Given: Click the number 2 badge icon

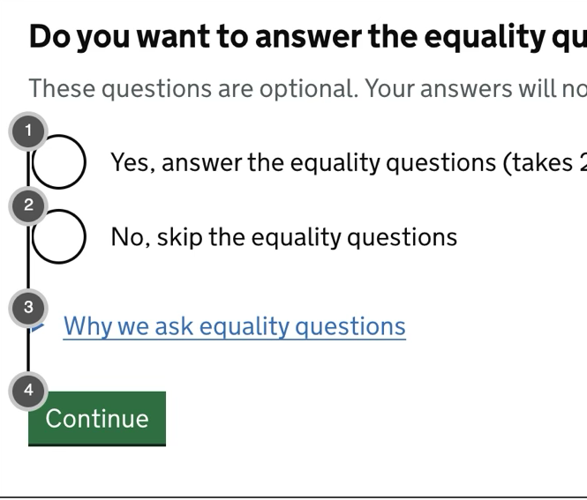Looking at the screenshot, I should click(x=28, y=205).
